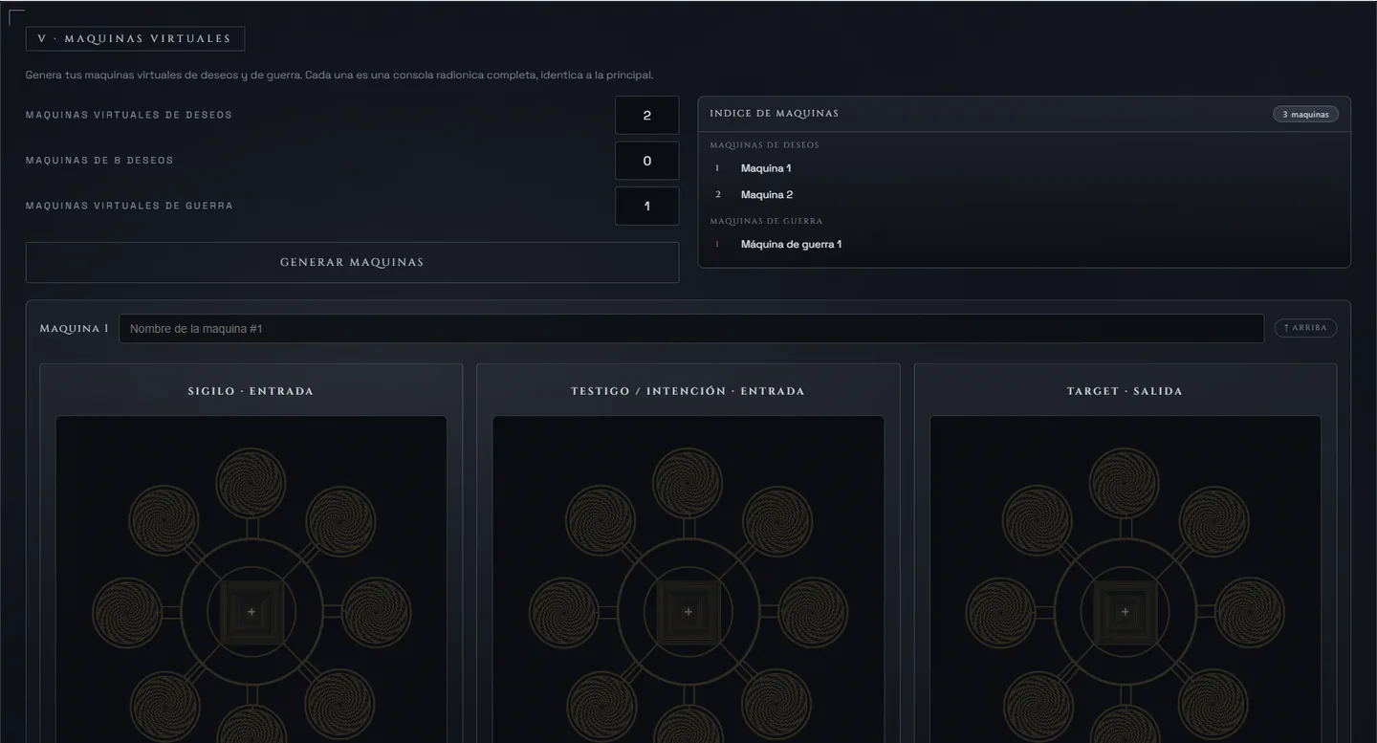Click the "Maquinas virtuales de deseos" label
The width and height of the screenshot is (1377, 743).
click(129, 115)
